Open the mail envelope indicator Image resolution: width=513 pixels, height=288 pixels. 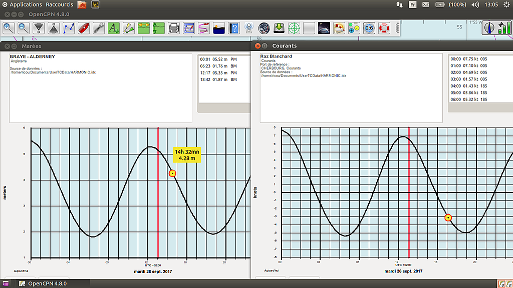pos(426,4)
